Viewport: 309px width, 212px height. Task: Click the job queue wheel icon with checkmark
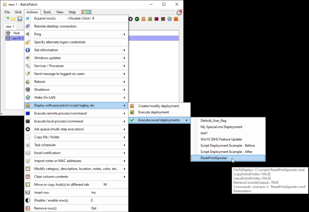tap(137, 19)
